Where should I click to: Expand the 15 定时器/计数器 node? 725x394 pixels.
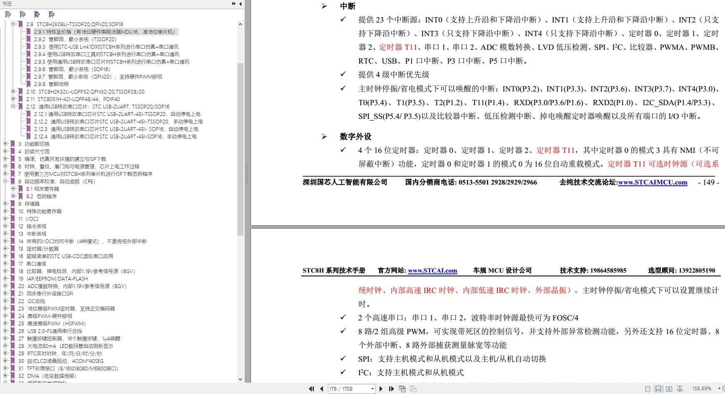click(5, 249)
